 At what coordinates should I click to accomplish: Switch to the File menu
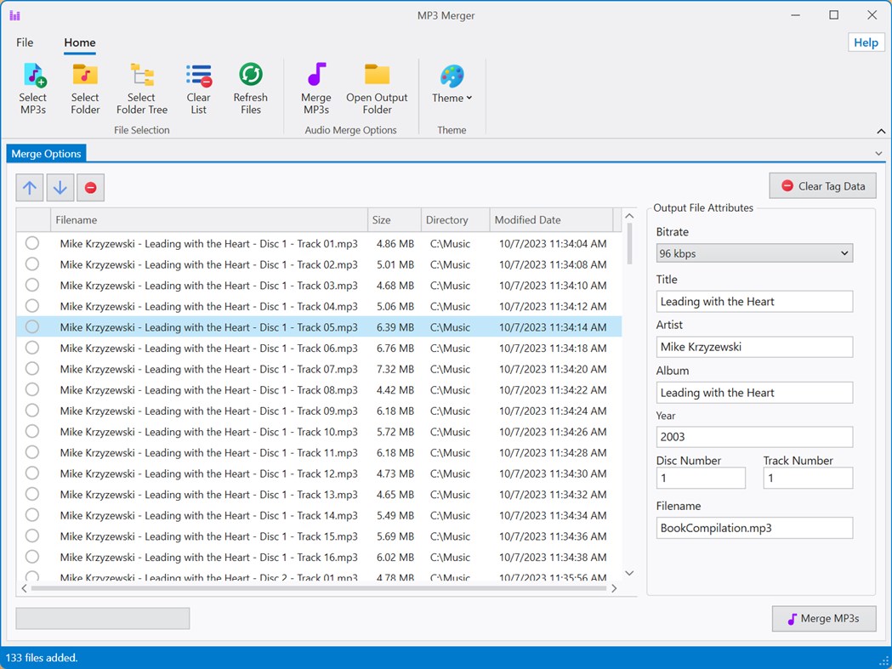(x=25, y=43)
